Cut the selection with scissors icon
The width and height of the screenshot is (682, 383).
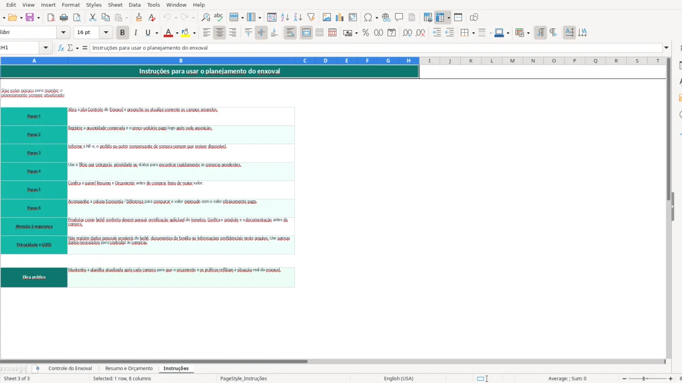93,18
